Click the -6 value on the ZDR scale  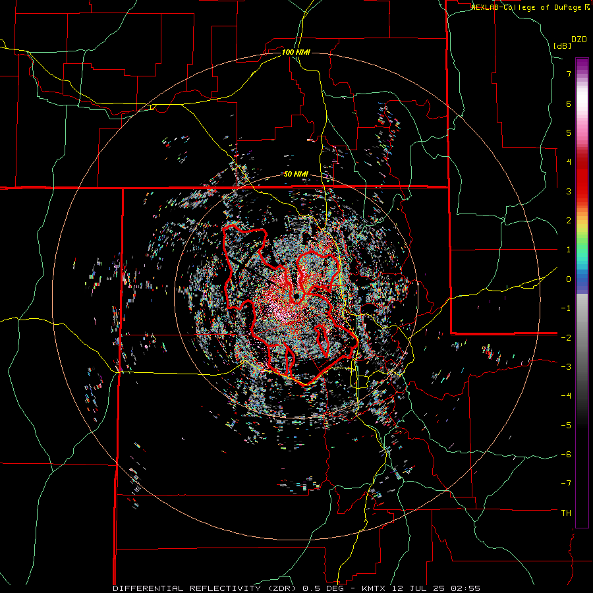pyautogui.click(x=566, y=455)
